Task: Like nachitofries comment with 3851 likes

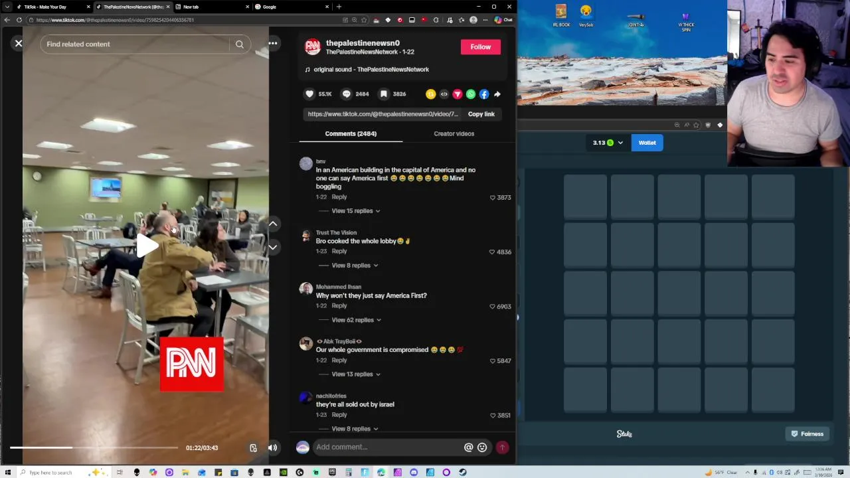Action: [492, 415]
